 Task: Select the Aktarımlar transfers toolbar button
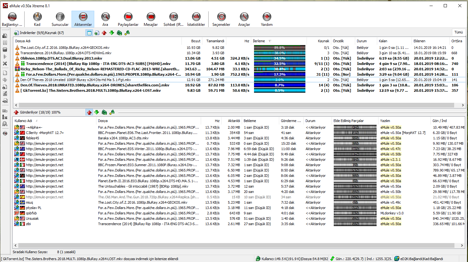83,19
